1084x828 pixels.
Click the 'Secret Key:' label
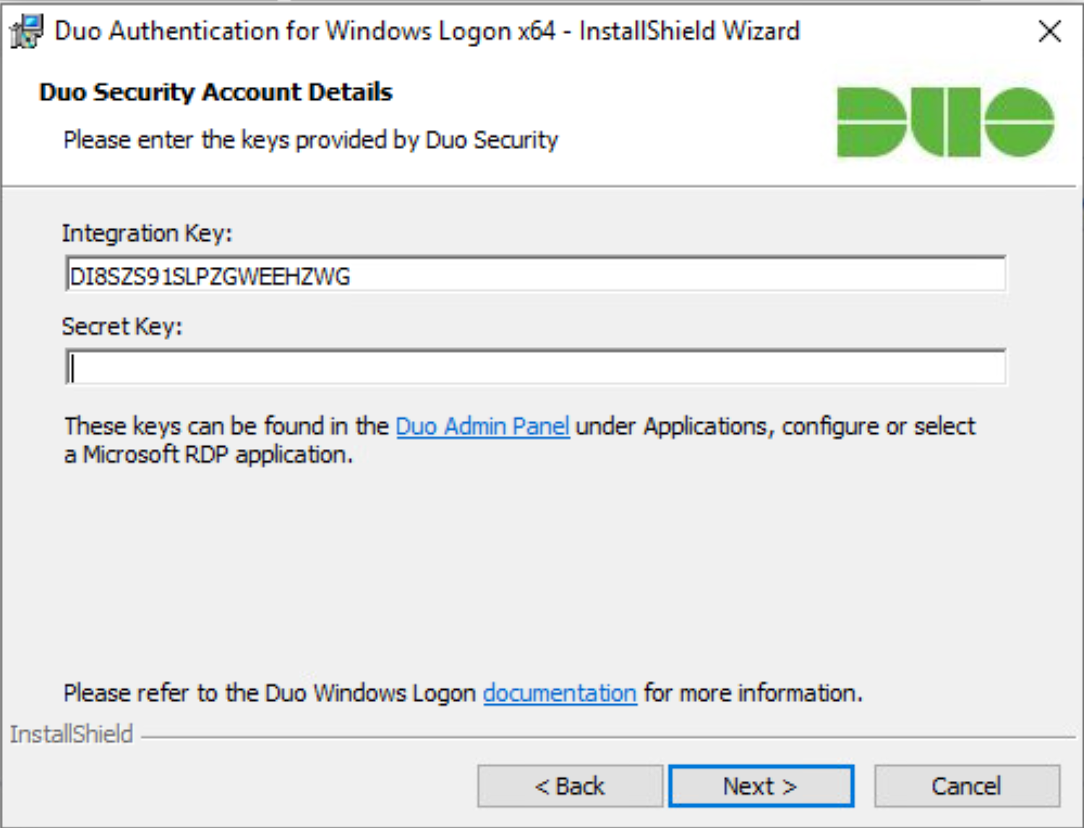[x=122, y=327]
